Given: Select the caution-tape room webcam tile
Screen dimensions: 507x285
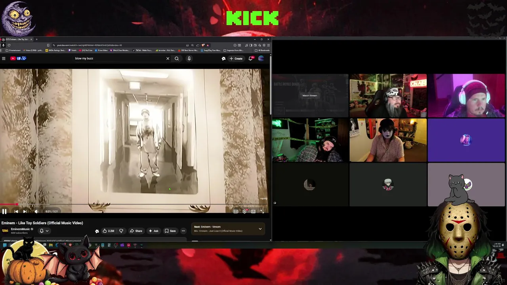Looking at the screenshot, I should tap(310, 140).
